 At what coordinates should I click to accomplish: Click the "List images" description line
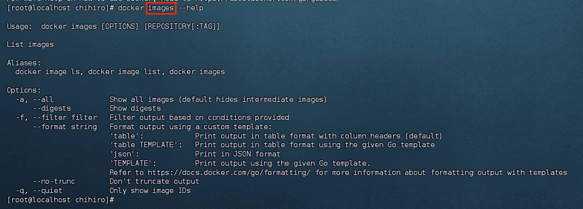30,44
